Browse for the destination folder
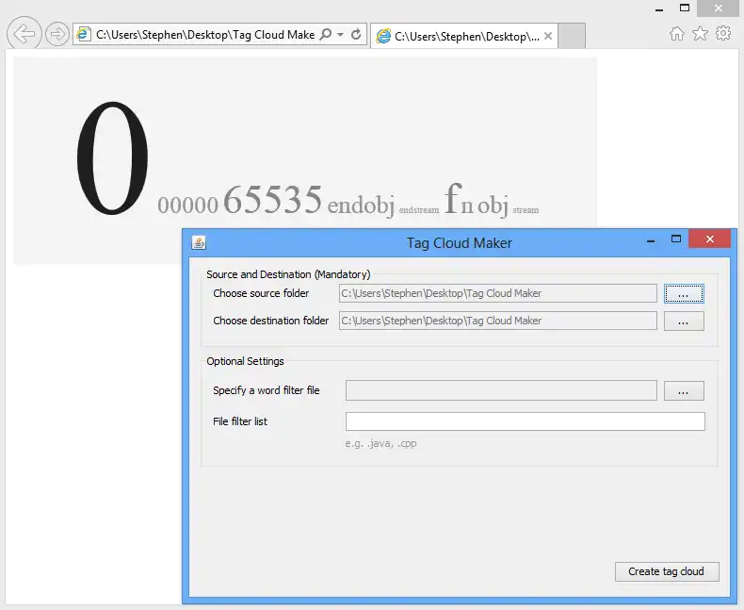 pos(684,321)
